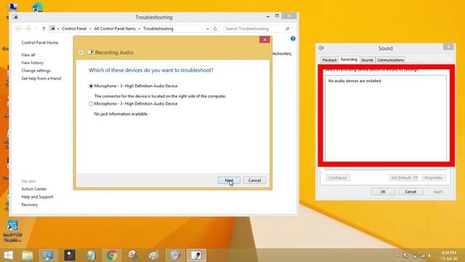The width and height of the screenshot is (465, 262).
Task: Select the second Microphone radio button
Action: [91, 104]
